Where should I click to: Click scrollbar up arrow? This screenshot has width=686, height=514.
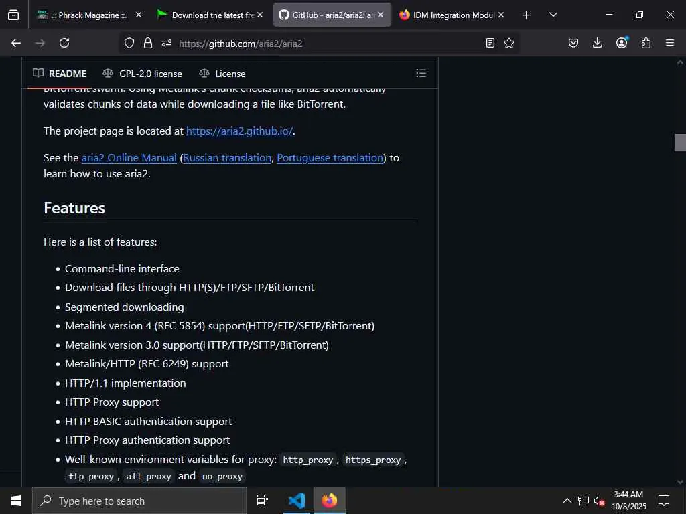click(x=680, y=62)
